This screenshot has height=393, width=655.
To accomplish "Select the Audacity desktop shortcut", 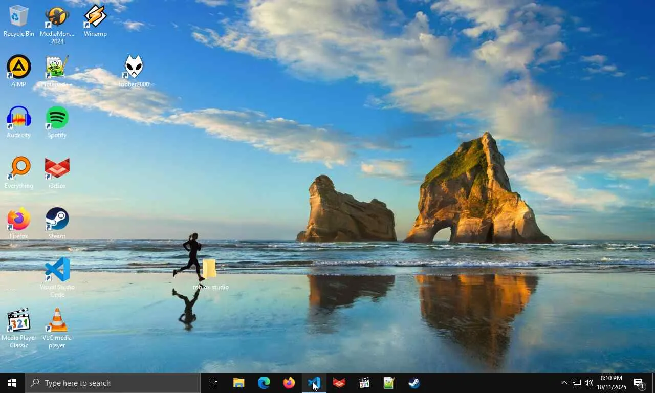I will (x=19, y=122).
